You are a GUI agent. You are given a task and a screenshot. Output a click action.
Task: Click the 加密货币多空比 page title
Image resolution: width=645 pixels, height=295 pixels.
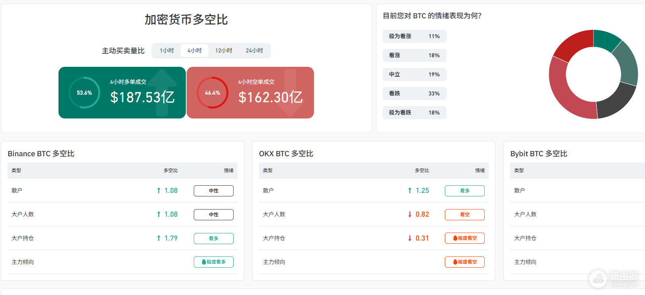186,19
